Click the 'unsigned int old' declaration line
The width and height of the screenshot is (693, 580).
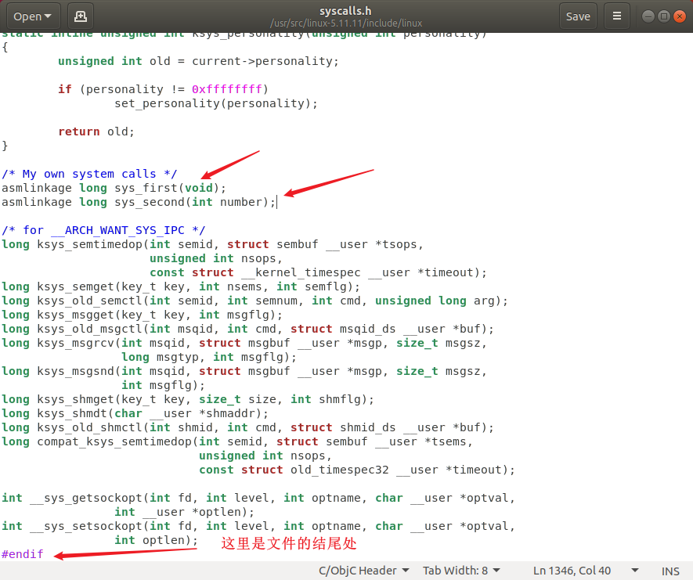(x=198, y=61)
